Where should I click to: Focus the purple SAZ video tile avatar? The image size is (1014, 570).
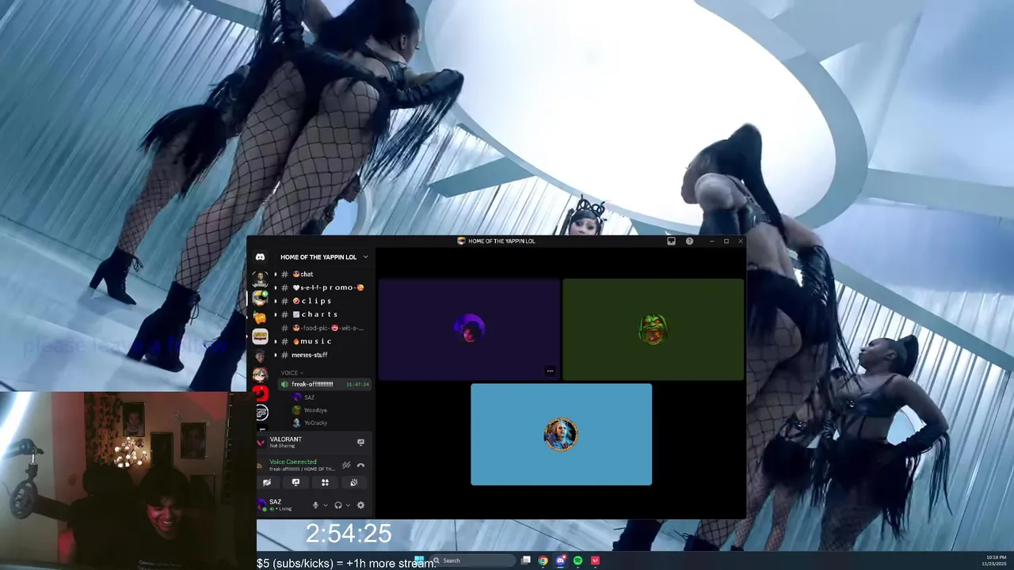click(469, 328)
